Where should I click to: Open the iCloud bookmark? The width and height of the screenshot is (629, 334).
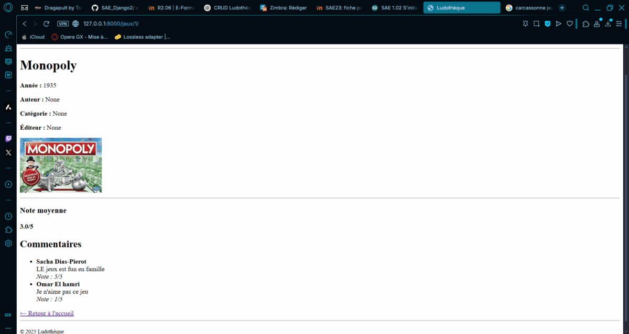[x=33, y=37]
